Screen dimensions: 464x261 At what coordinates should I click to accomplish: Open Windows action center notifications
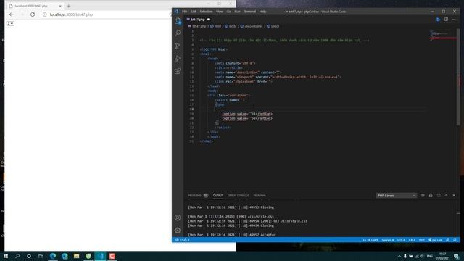457,256
